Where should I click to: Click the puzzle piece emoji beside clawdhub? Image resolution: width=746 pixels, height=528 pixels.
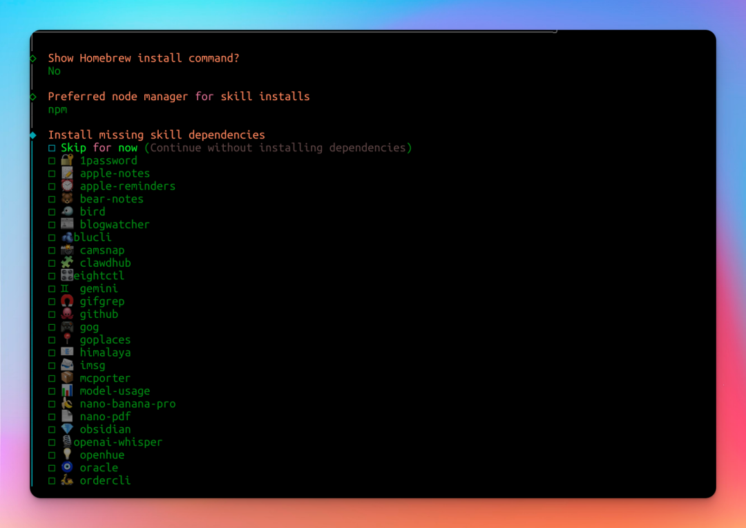click(x=67, y=263)
